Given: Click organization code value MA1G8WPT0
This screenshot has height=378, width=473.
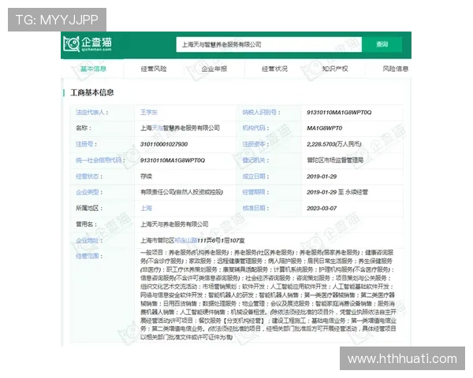Looking at the screenshot, I should click(324, 128).
